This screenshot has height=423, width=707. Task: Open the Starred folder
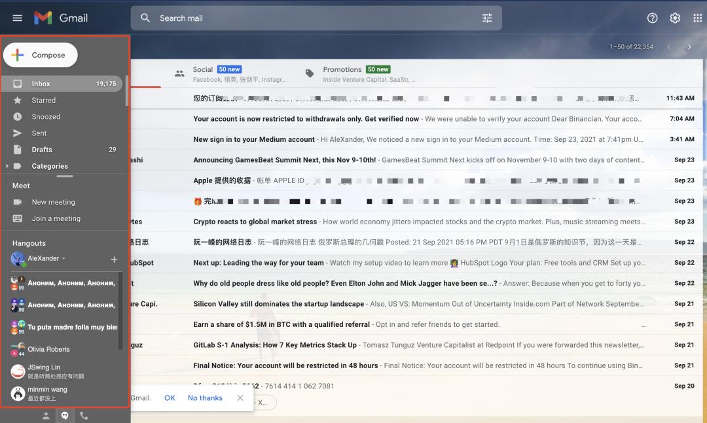click(x=62, y=100)
